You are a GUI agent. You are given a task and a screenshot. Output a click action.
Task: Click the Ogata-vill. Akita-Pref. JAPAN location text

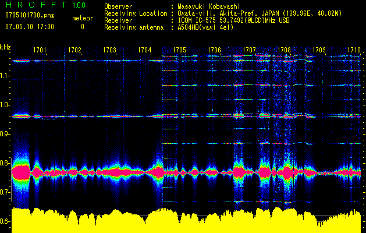260,13
